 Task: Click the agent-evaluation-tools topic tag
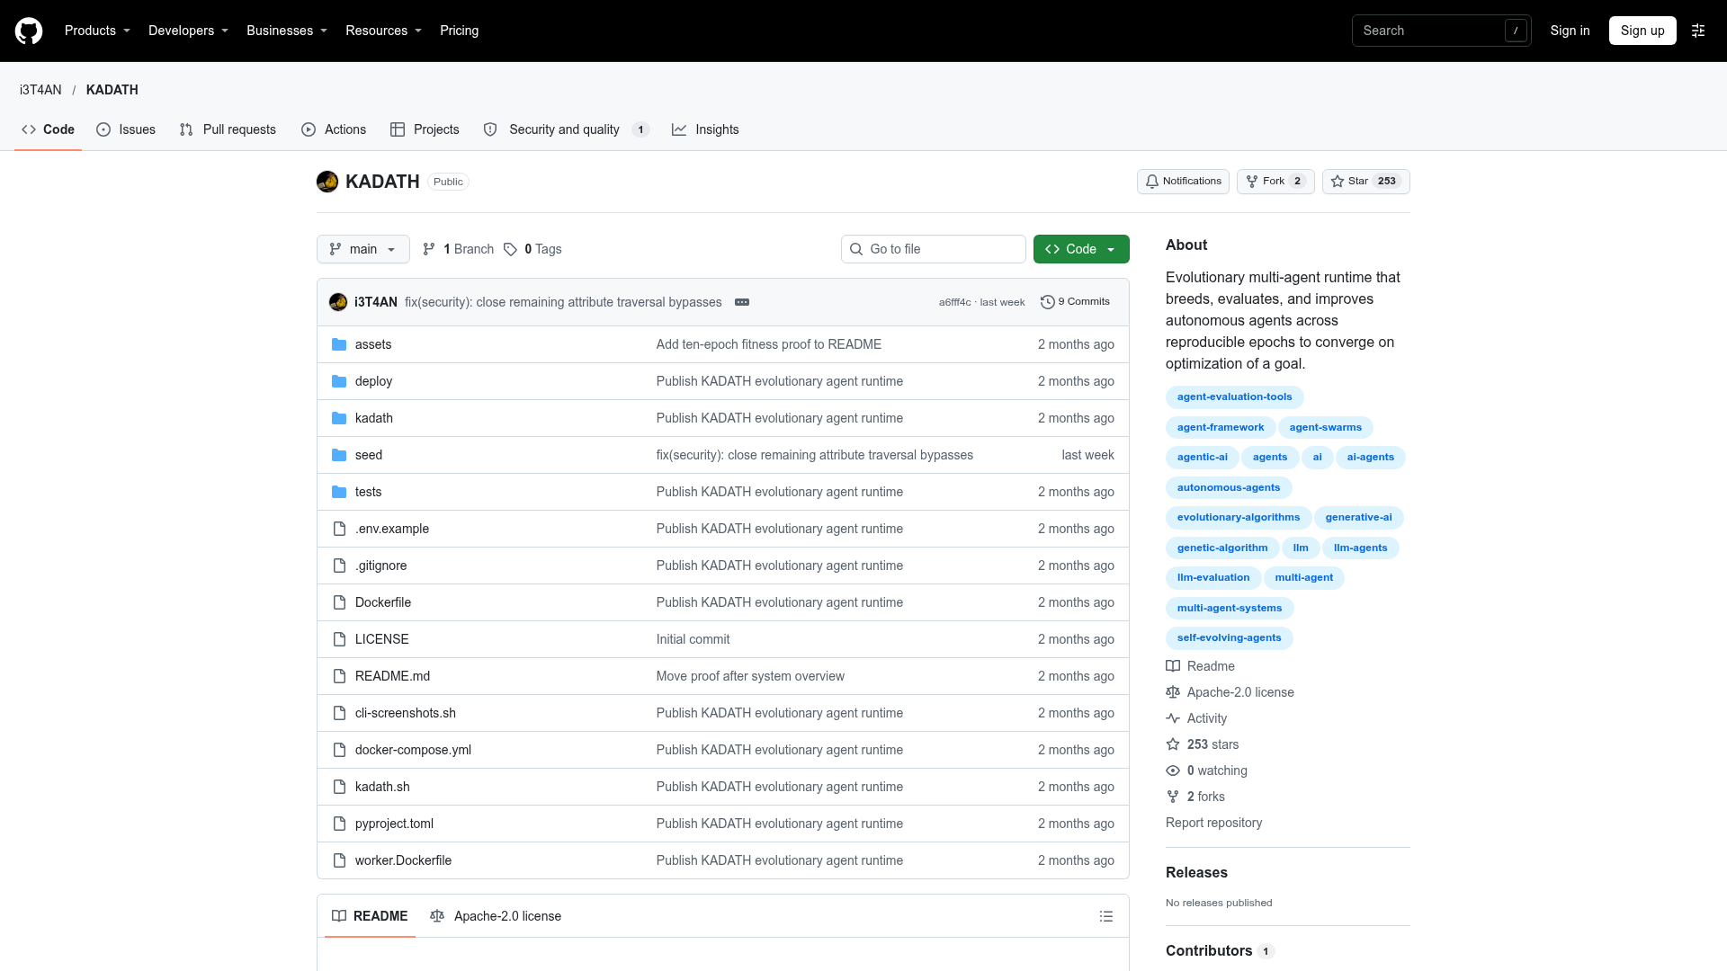tap(1234, 397)
